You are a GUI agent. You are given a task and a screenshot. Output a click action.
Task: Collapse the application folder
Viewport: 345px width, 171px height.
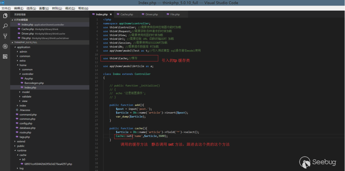point(50,47)
